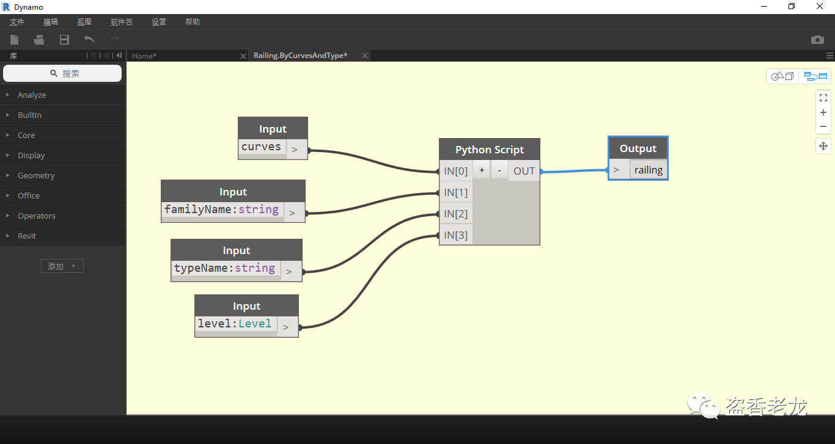This screenshot has width=835, height=444.
Task: Create a new file with the toolbar icon
Action: pos(14,40)
